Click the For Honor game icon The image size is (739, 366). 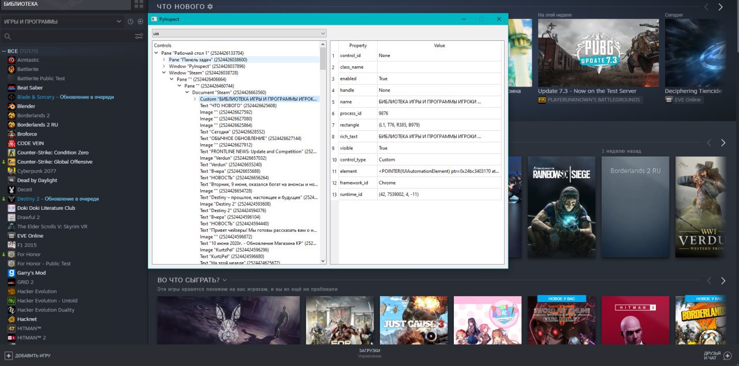coord(12,254)
